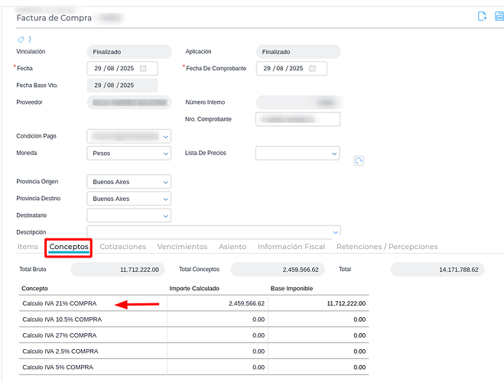Click the save disk icon
Image resolution: width=504 pixels, height=382 pixels.
pos(499,16)
